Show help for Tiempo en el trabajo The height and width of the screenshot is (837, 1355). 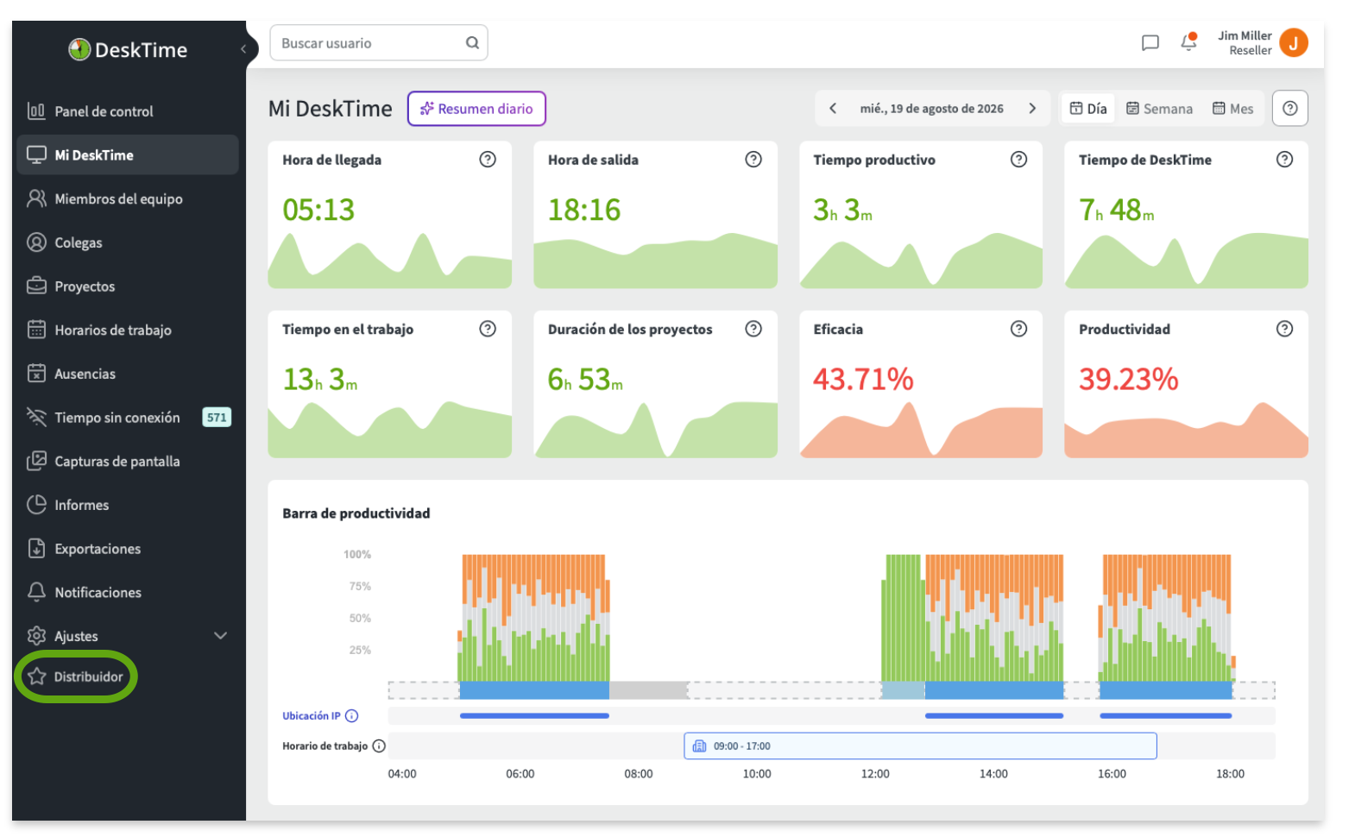[x=488, y=329]
